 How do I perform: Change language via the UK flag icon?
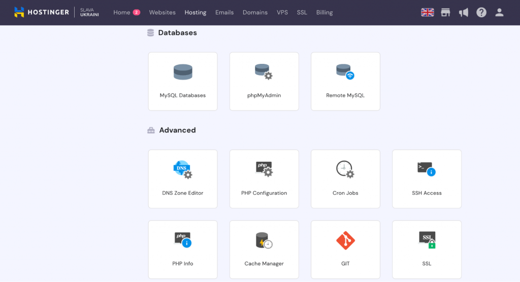[428, 12]
